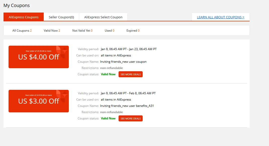The width and height of the screenshot is (269, 146).
Task: Filter by All Coupons 2
Action: [22, 31]
